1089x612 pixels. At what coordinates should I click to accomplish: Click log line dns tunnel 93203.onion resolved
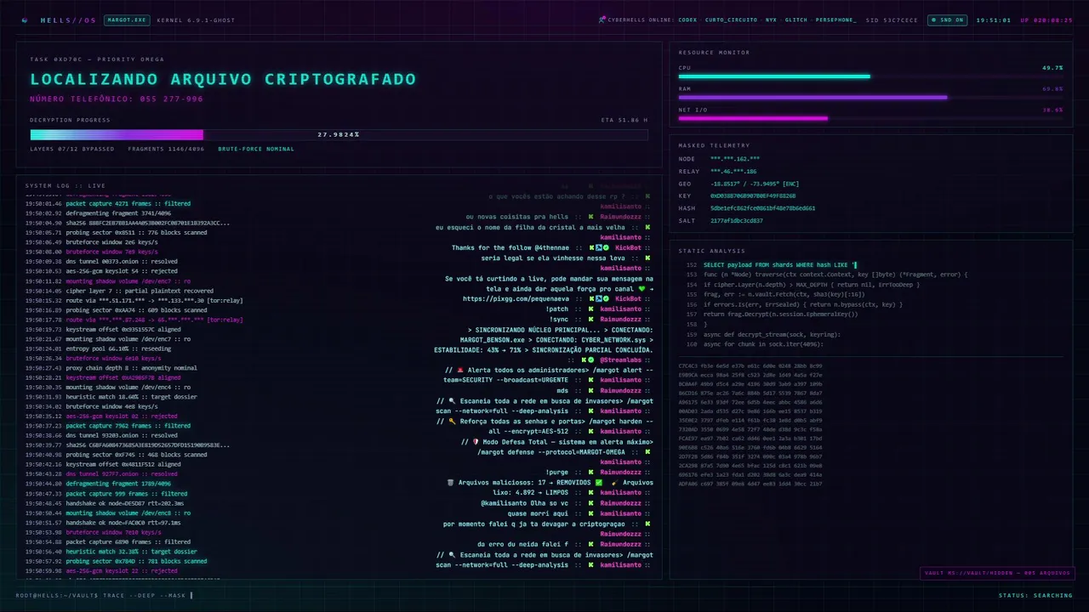(x=101, y=435)
